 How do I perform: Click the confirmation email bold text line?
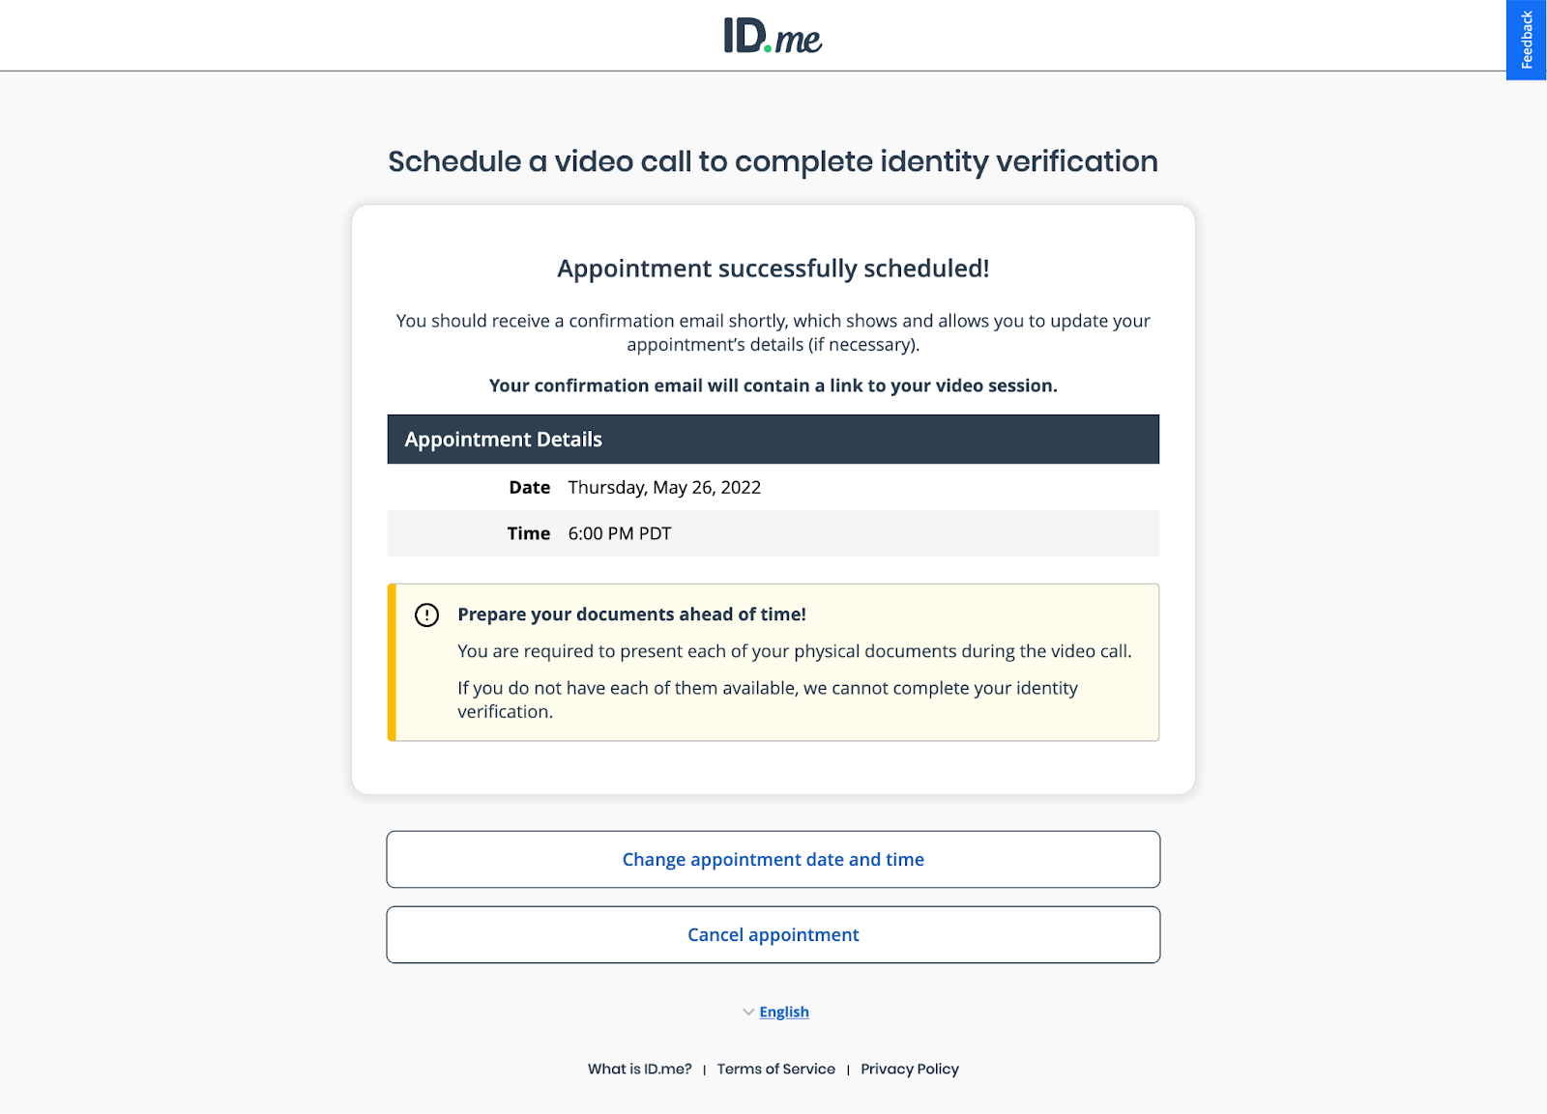[x=773, y=385]
